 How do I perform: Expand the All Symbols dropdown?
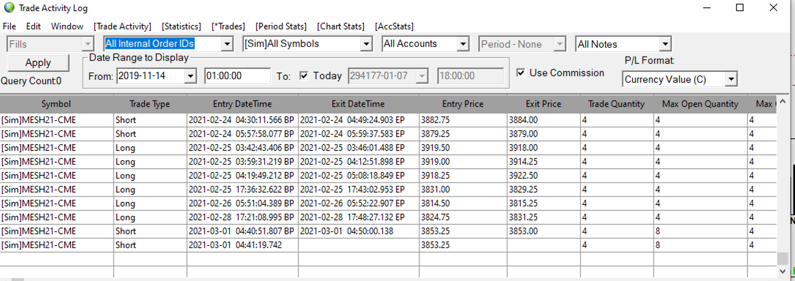tap(366, 44)
